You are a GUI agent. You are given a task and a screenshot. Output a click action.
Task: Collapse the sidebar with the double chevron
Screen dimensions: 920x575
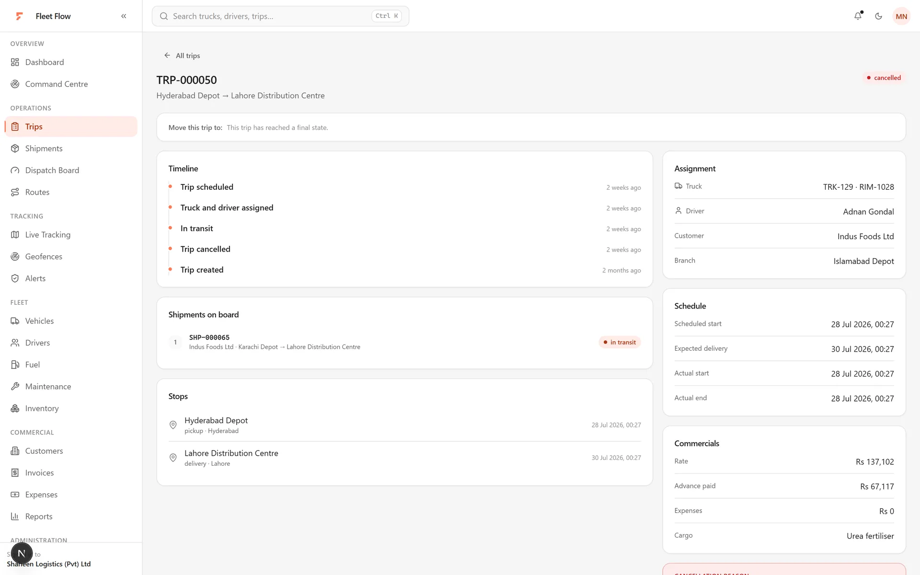tap(124, 16)
